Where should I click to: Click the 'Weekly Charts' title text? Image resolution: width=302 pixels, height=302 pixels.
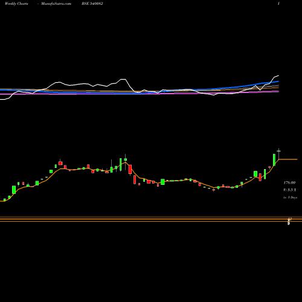[16, 4]
